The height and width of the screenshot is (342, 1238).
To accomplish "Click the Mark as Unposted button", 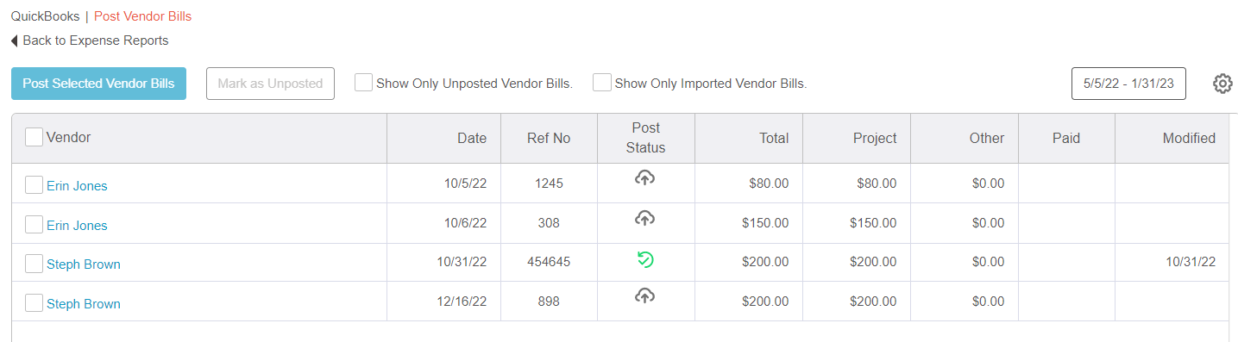I will click(270, 84).
